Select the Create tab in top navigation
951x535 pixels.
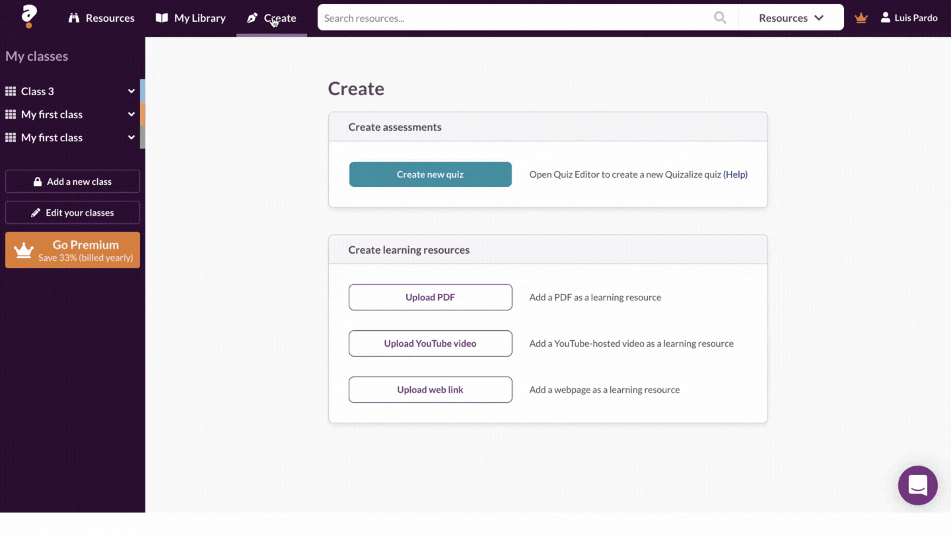coord(271,18)
